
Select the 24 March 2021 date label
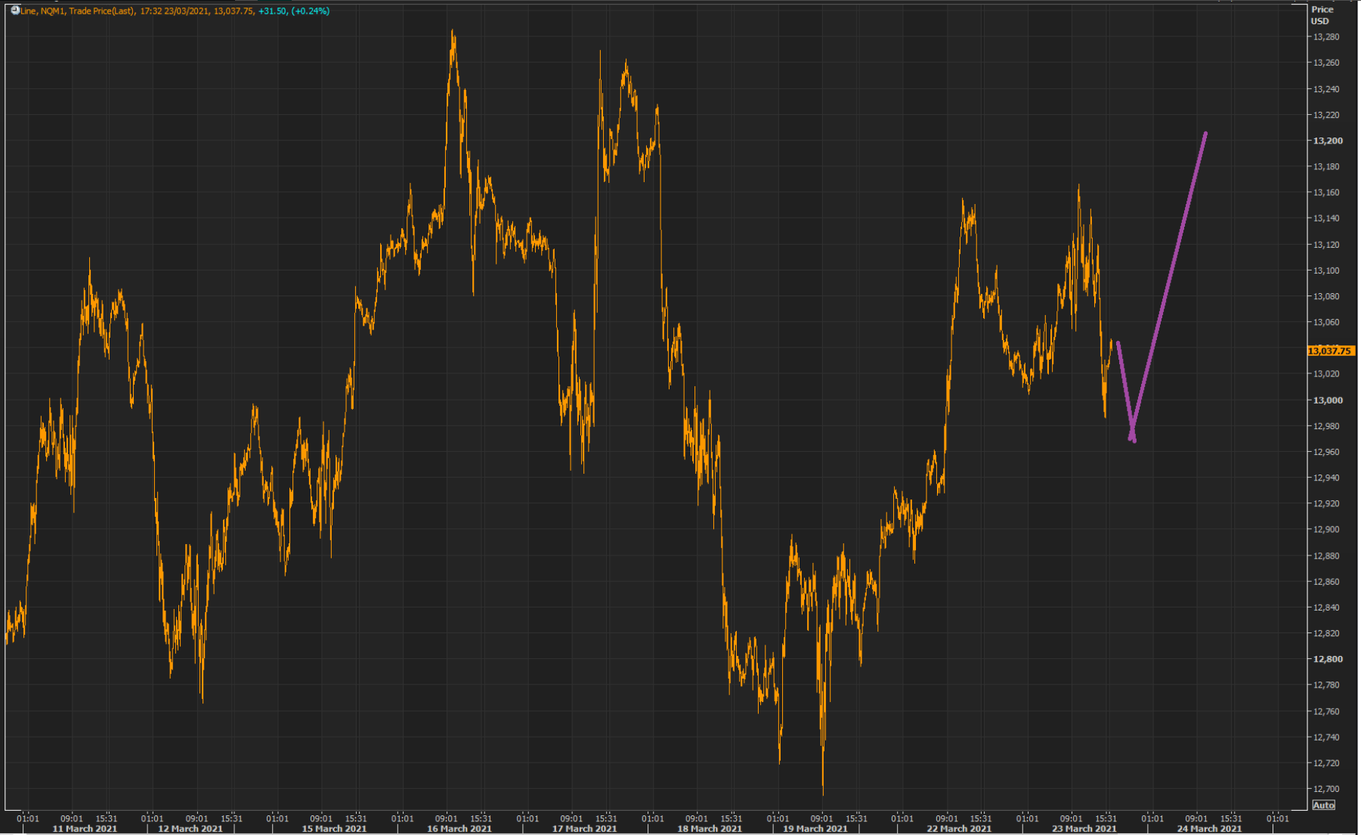coord(1209,829)
